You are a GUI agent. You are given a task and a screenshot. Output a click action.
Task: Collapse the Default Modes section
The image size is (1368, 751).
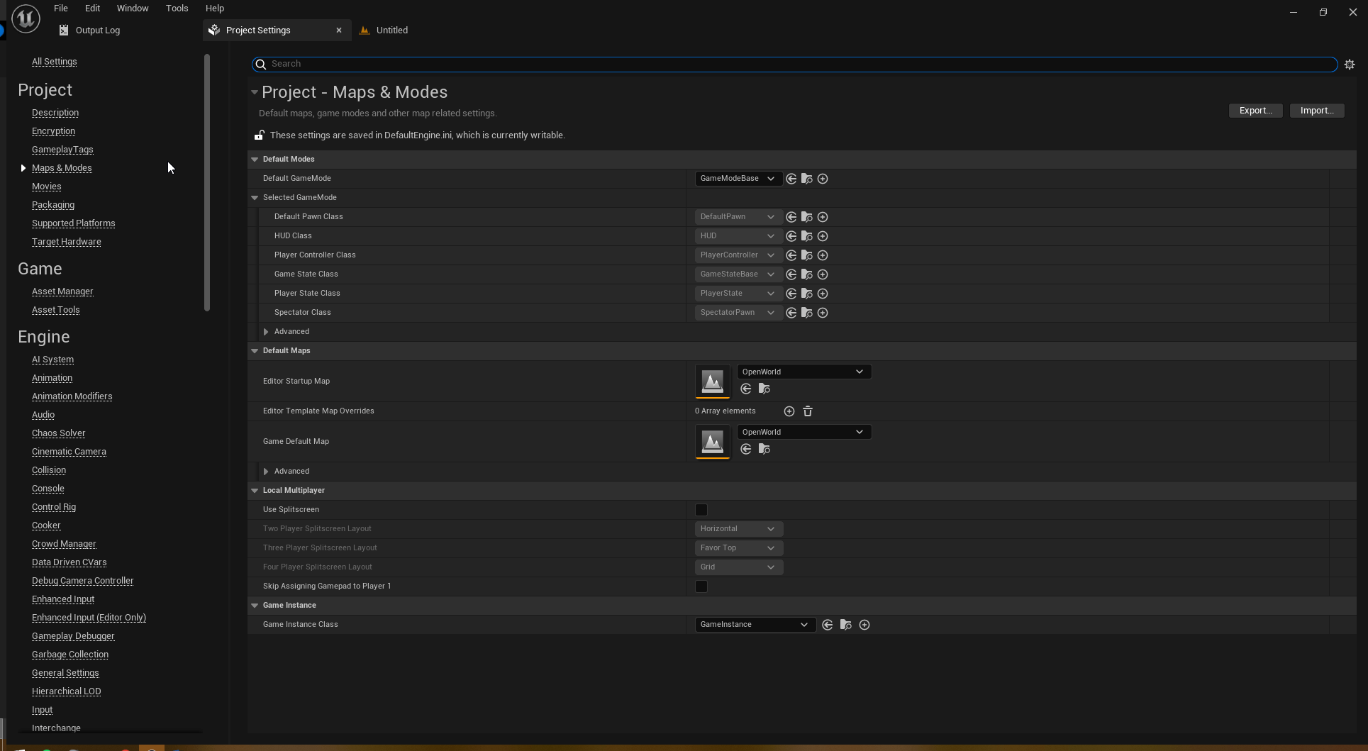[255, 160]
